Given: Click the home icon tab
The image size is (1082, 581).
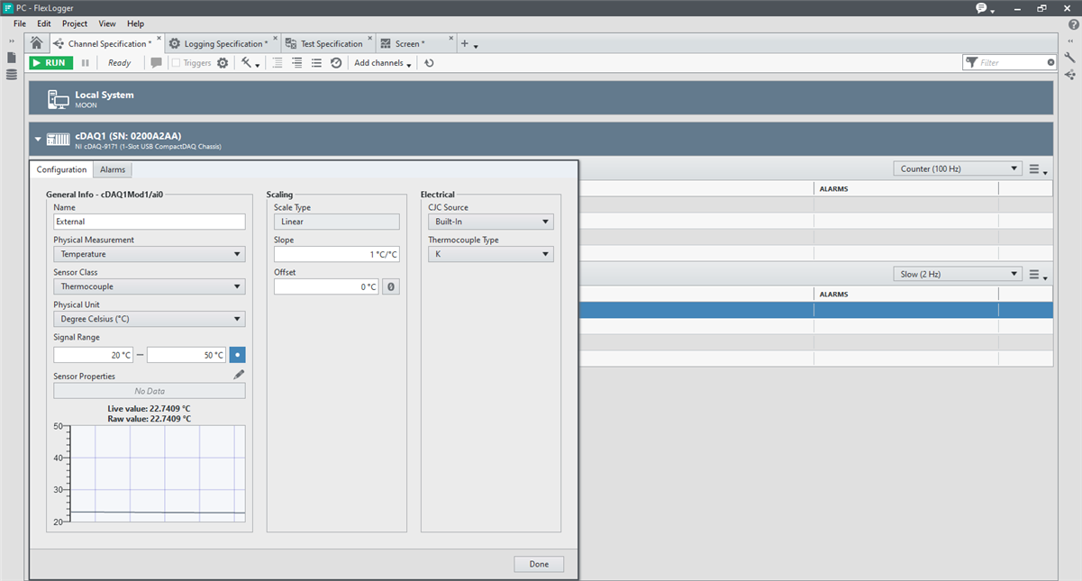Looking at the screenshot, I should (x=36, y=43).
